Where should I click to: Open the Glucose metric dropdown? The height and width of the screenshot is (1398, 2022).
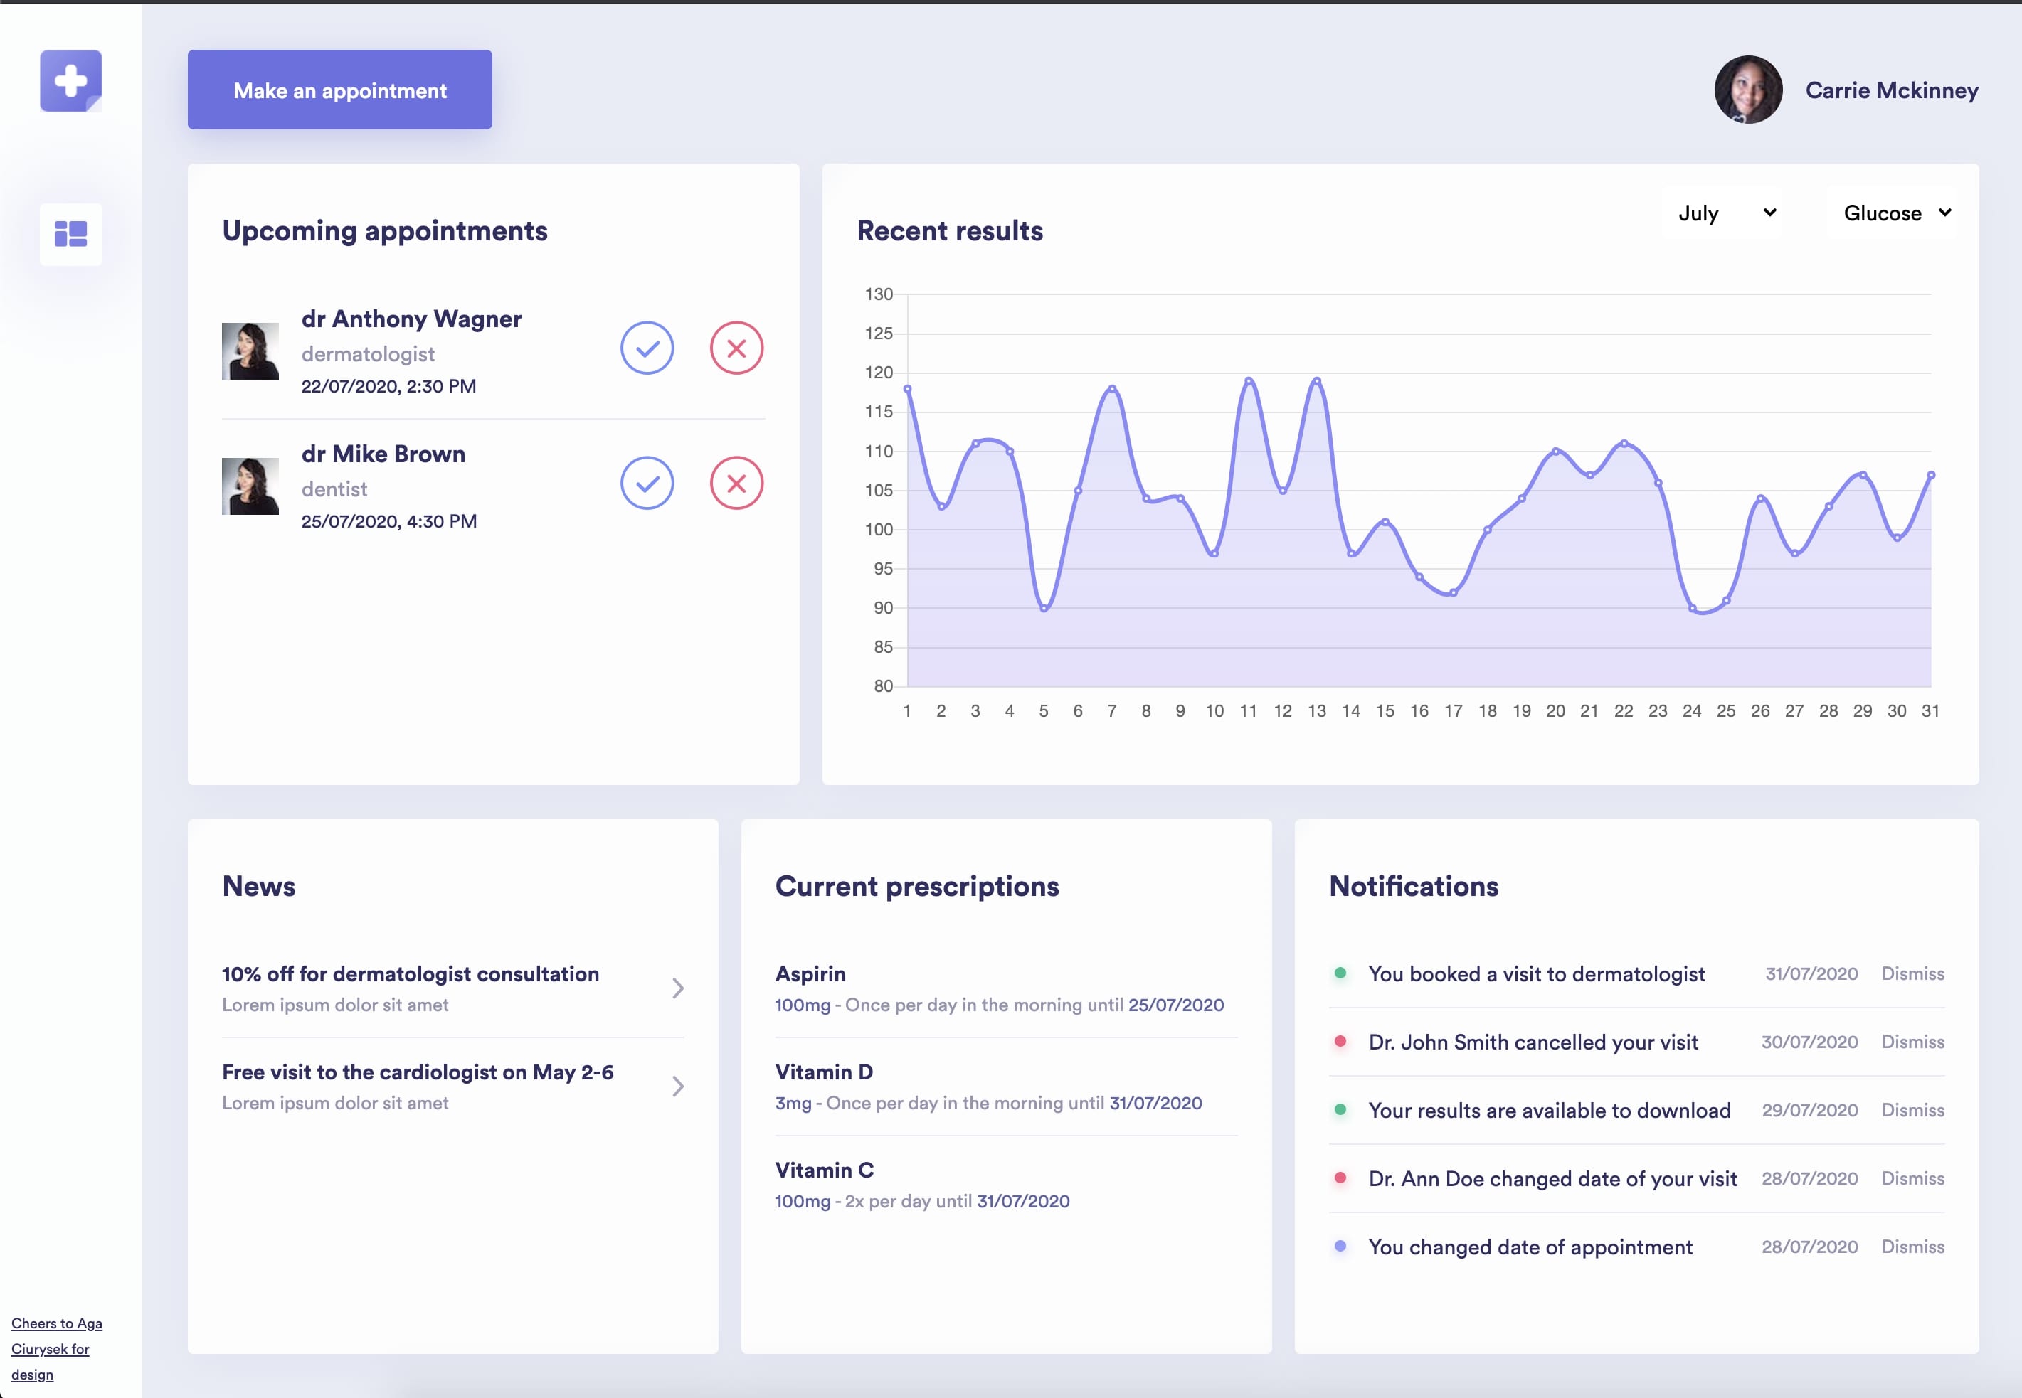click(1893, 212)
